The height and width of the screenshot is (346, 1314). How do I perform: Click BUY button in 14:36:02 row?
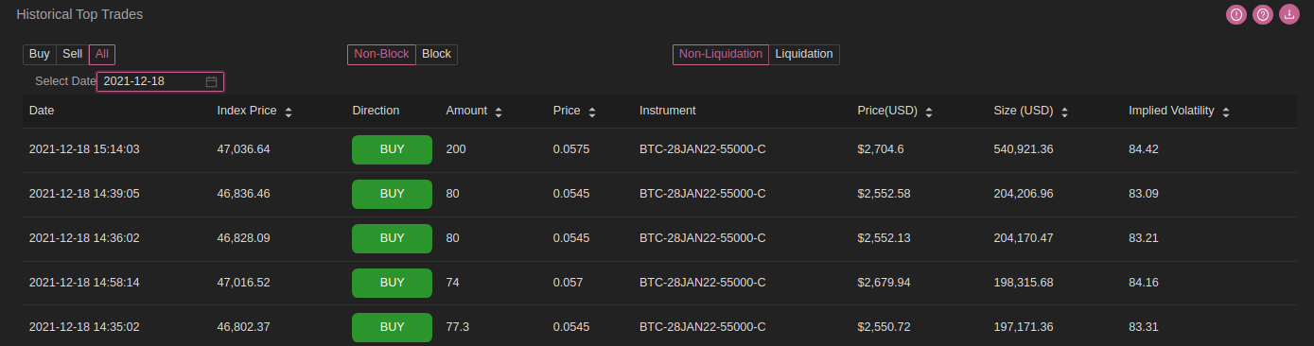[x=392, y=238]
